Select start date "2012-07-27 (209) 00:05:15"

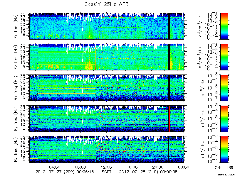point(65,172)
